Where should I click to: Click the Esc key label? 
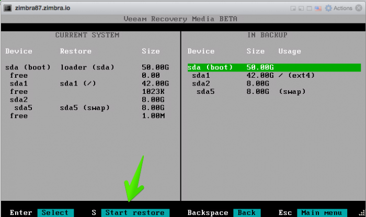coord(285,213)
